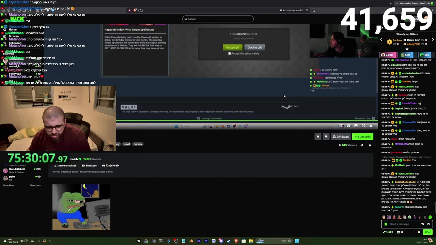Show hidden tray icons chevron
The width and height of the screenshot is (436, 245).
click(x=50, y=241)
